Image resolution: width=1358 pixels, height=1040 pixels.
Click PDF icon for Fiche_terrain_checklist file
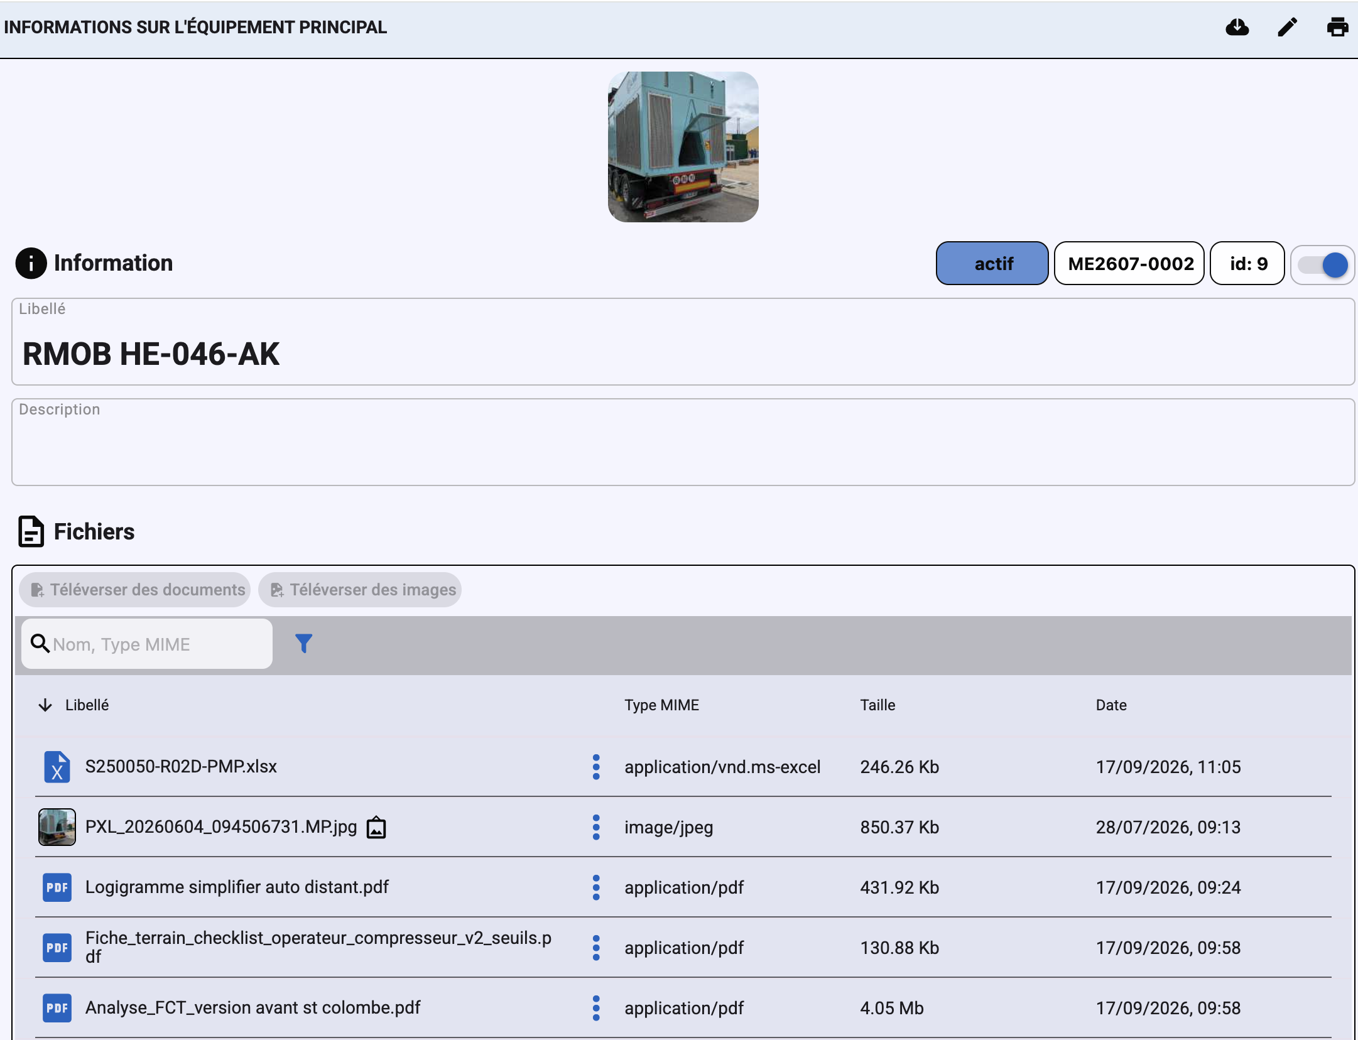57,948
